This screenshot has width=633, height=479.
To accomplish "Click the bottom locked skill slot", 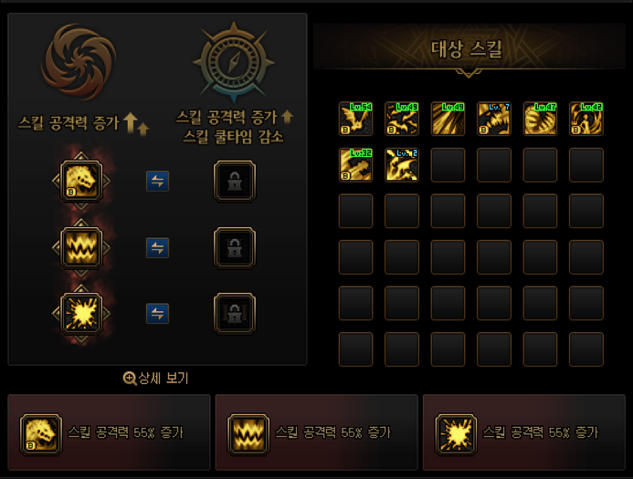I will coord(235,314).
